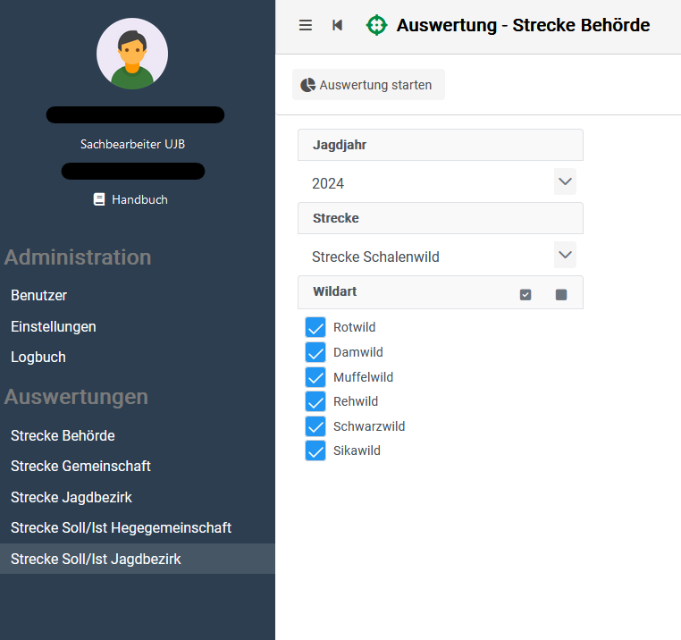Image resolution: width=681 pixels, height=640 pixels.
Task: Disable the Muffelwild checkbox
Action: pyautogui.click(x=315, y=377)
